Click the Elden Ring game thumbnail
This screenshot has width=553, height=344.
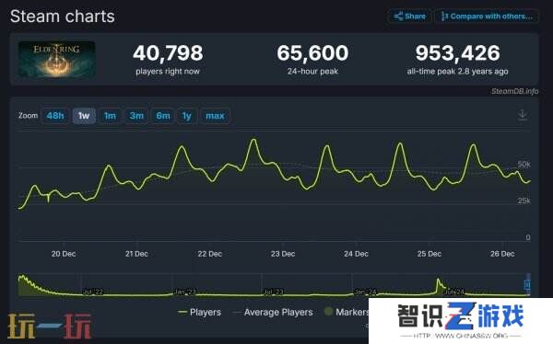pos(56,59)
